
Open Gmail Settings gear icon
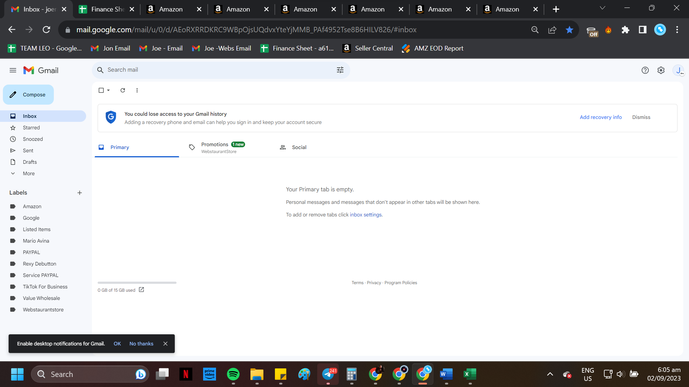point(661,70)
